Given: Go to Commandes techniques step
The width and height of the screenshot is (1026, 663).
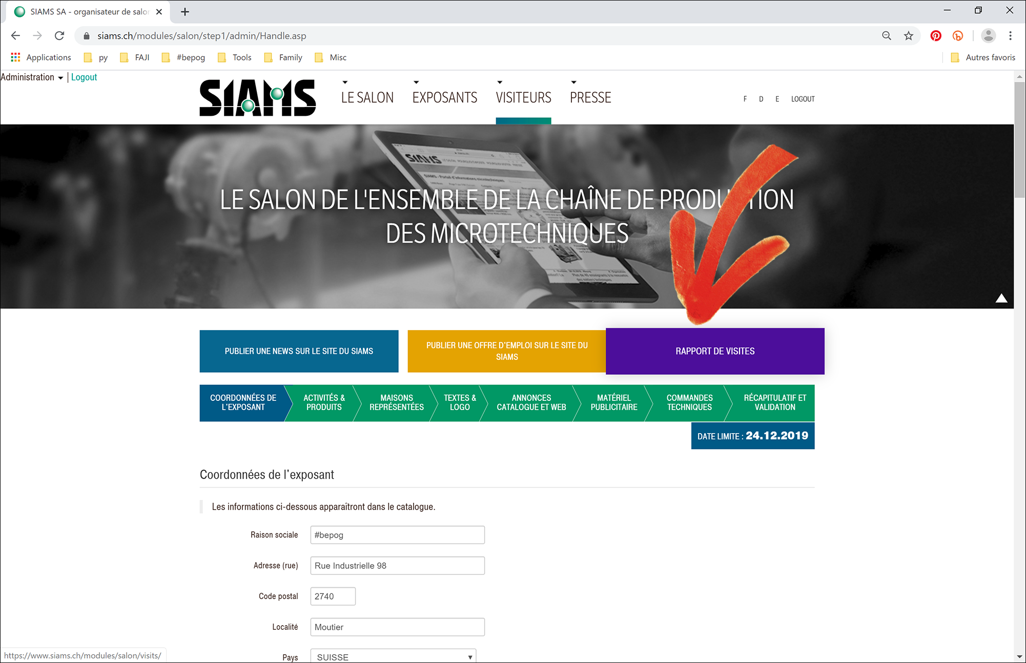Looking at the screenshot, I should (689, 402).
